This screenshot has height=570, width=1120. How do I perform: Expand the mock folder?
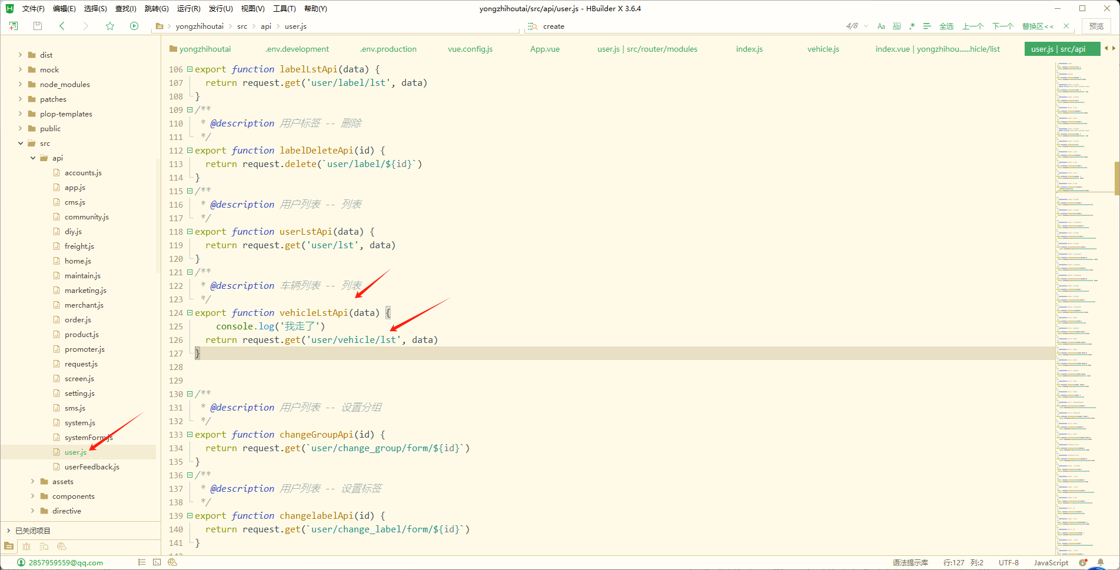20,69
